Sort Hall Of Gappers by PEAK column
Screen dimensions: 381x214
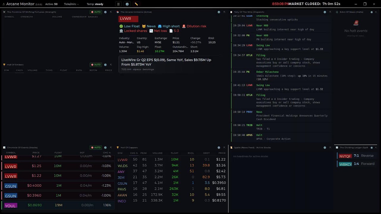click(143, 153)
